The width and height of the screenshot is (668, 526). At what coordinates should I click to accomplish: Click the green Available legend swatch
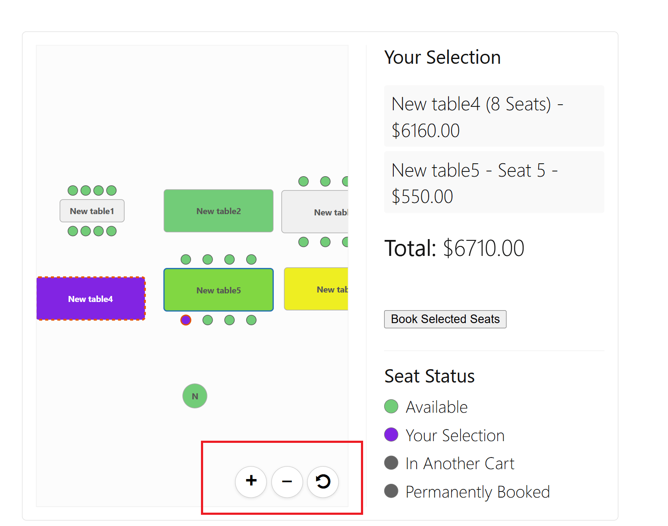(x=391, y=406)
